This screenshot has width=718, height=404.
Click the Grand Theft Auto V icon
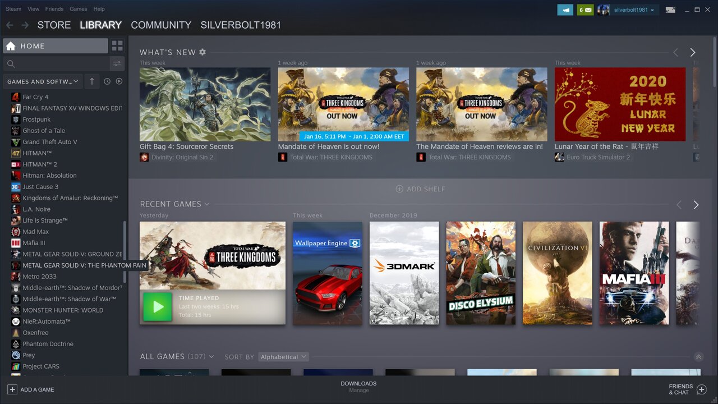point(16,142)
